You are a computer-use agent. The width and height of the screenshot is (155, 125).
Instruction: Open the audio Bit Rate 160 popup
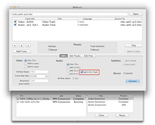(75, 78)
